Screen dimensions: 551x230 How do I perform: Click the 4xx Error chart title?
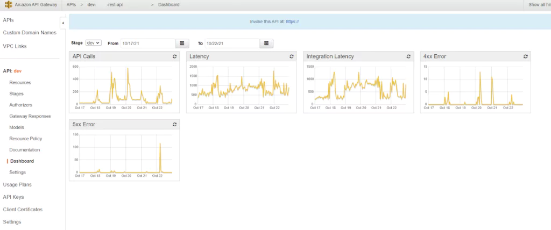[435, 56]
